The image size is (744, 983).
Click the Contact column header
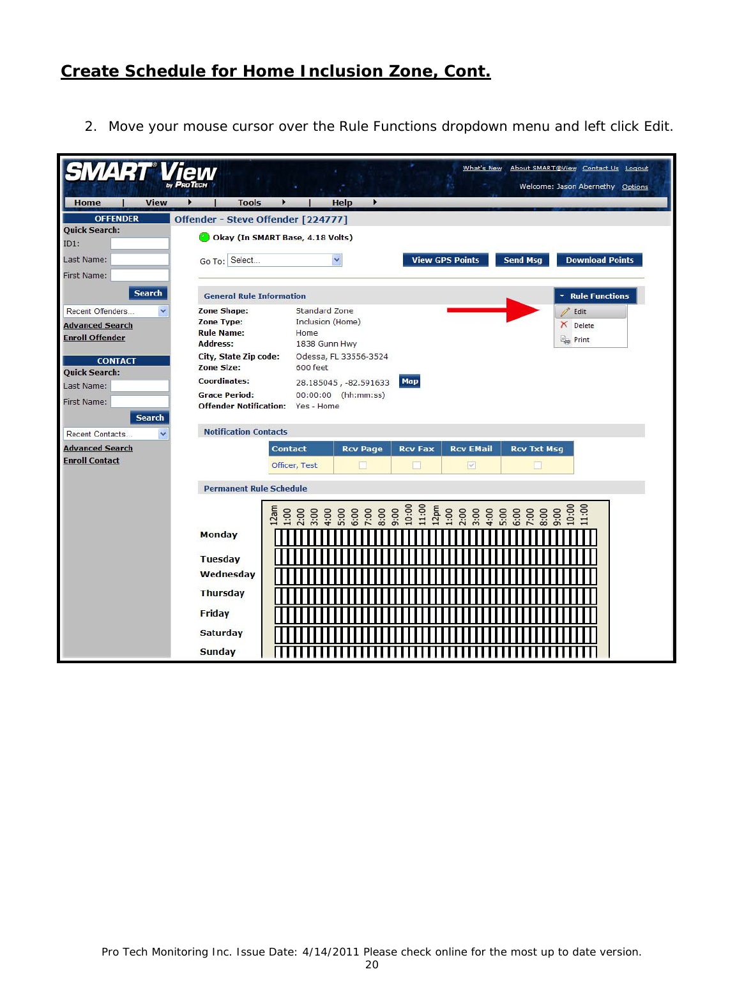tap(301, 449)
